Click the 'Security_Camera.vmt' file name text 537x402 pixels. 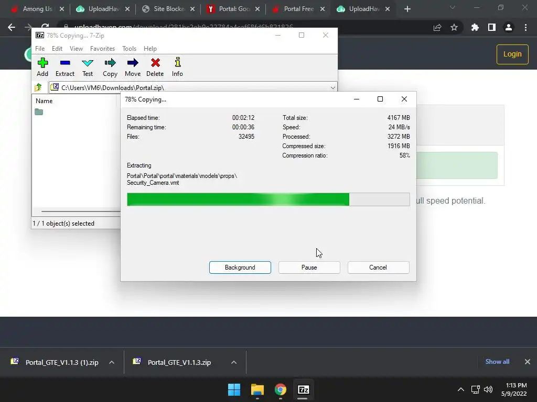click(153, 183)
